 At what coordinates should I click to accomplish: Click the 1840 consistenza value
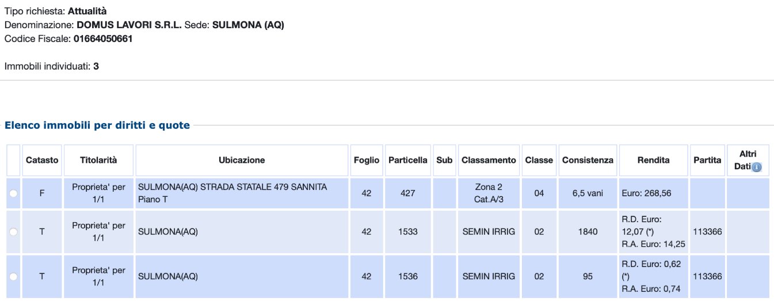tap(588, 231)
